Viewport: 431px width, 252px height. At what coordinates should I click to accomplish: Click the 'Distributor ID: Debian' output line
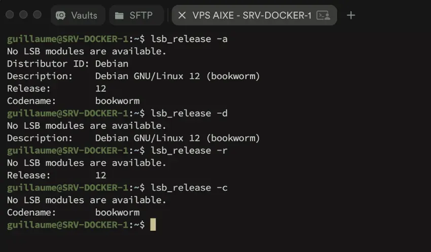(x=67, y=63)
